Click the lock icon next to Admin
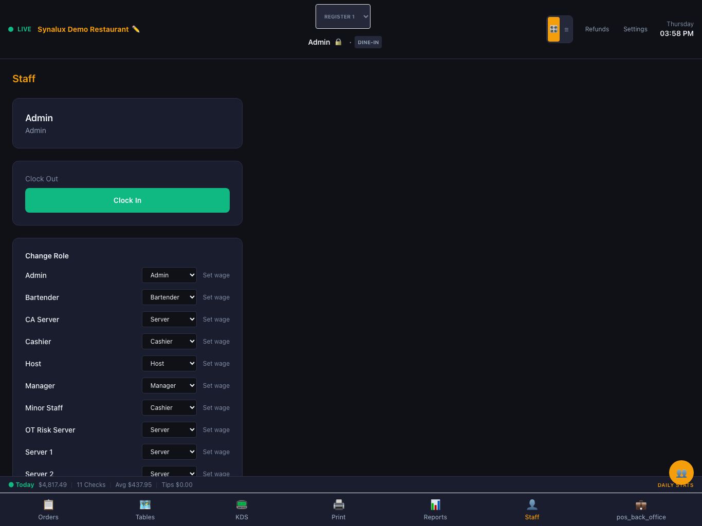702x526 pixels. pyautogui.click(x=338, y=42)
